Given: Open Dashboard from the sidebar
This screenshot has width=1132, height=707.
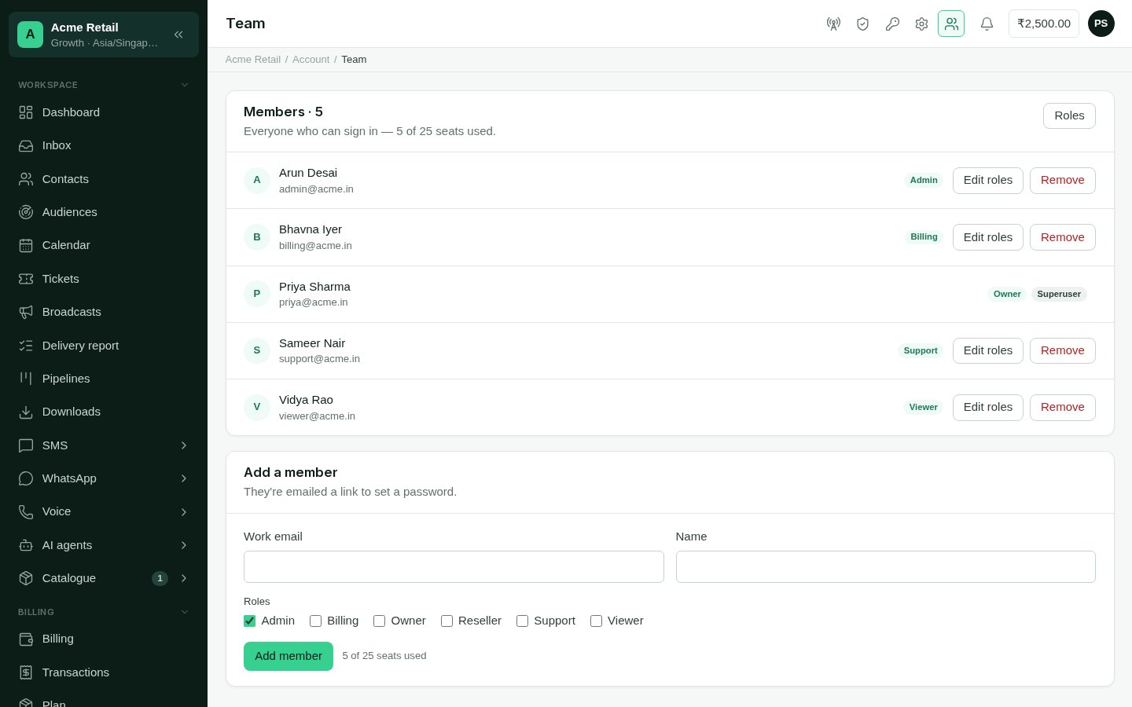Looking at the screenshot, I should [x=104, y=112].
